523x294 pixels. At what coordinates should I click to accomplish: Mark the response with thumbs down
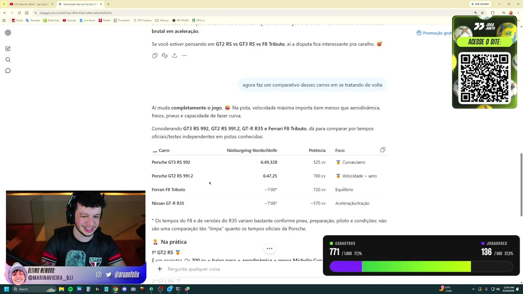click(x=165, y=56)
